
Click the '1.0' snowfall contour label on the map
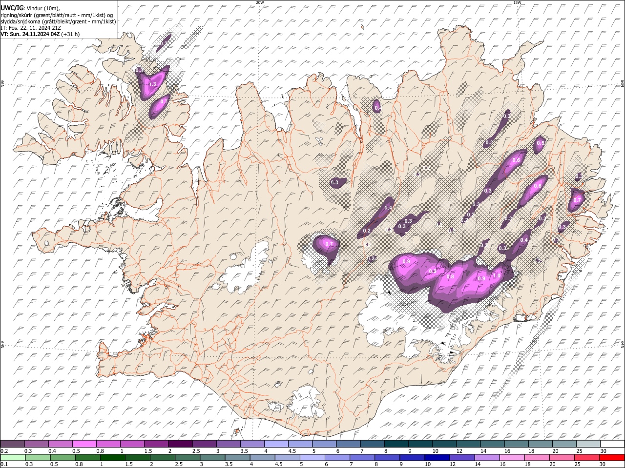click(x=497, y=275)
